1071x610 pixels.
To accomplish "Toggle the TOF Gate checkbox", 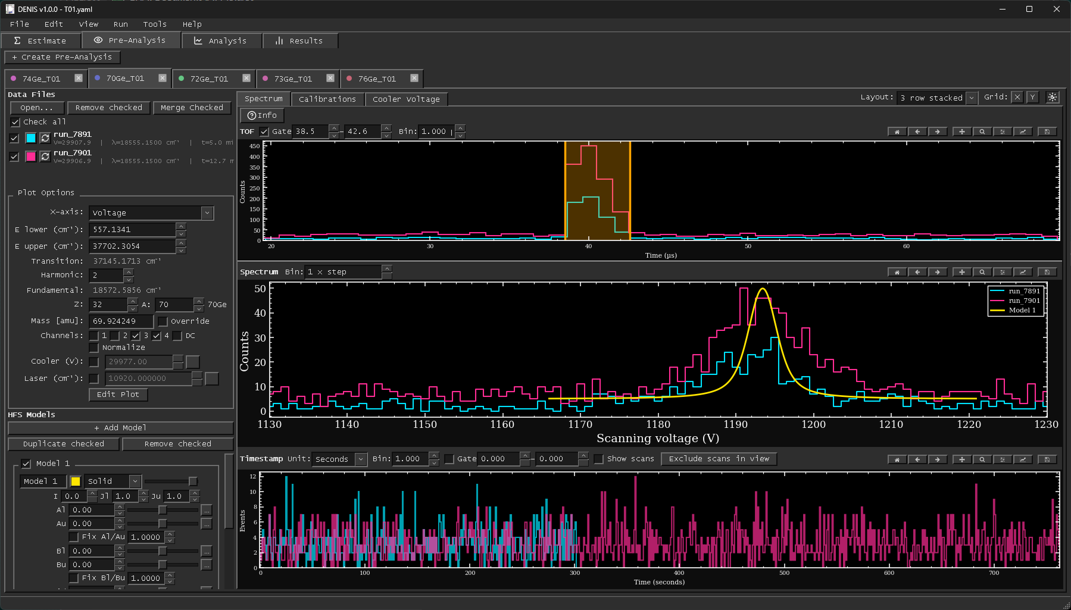I will point(264,132).
